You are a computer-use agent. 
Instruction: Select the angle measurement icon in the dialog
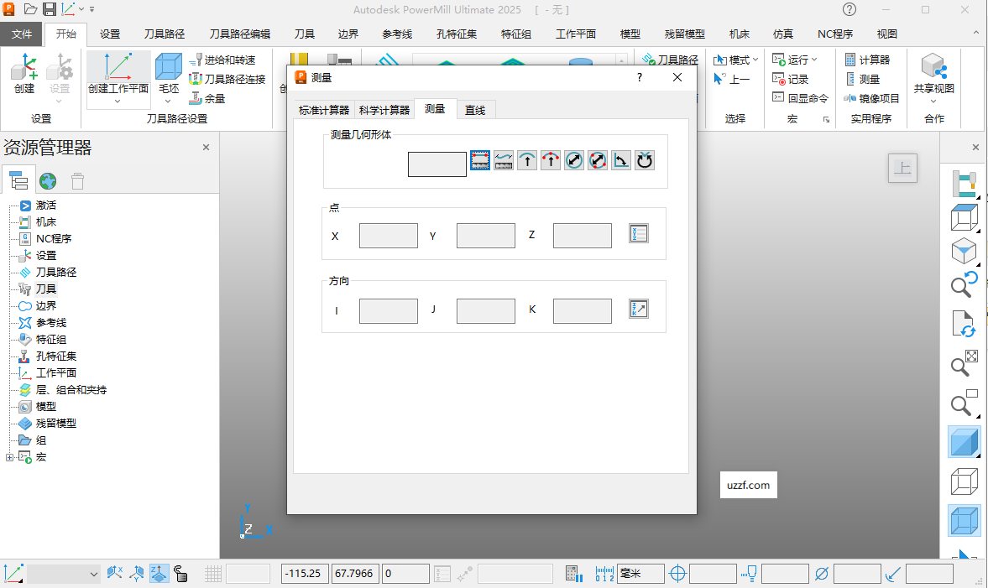(x=621, y=160)
